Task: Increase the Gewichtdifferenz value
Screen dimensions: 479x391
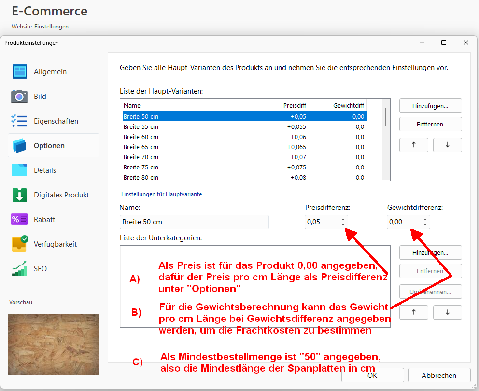Action: point(425,219)
